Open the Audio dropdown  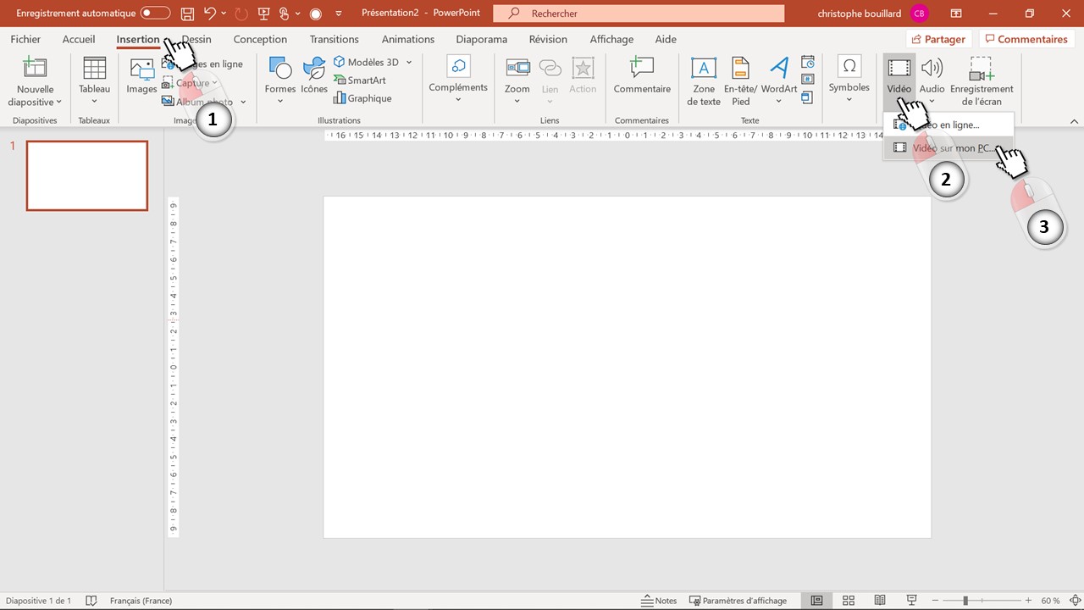[932, 81]
